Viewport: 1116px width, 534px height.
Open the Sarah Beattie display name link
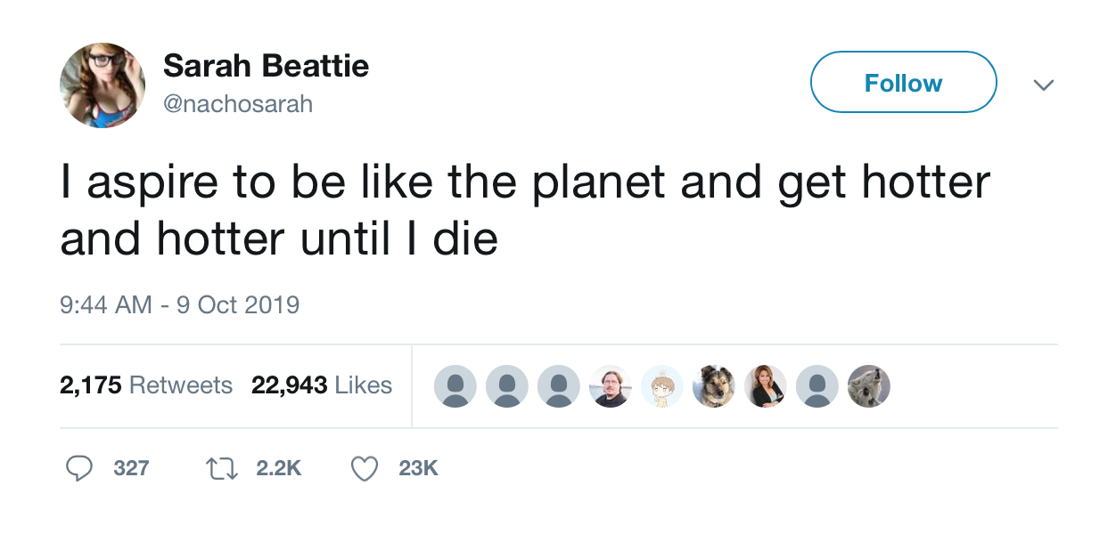[266, 66]
